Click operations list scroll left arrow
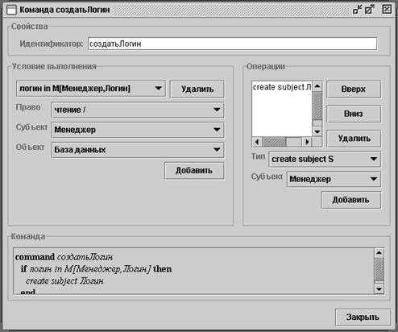Viewport: 398px width, 332px height. (257, 142)
